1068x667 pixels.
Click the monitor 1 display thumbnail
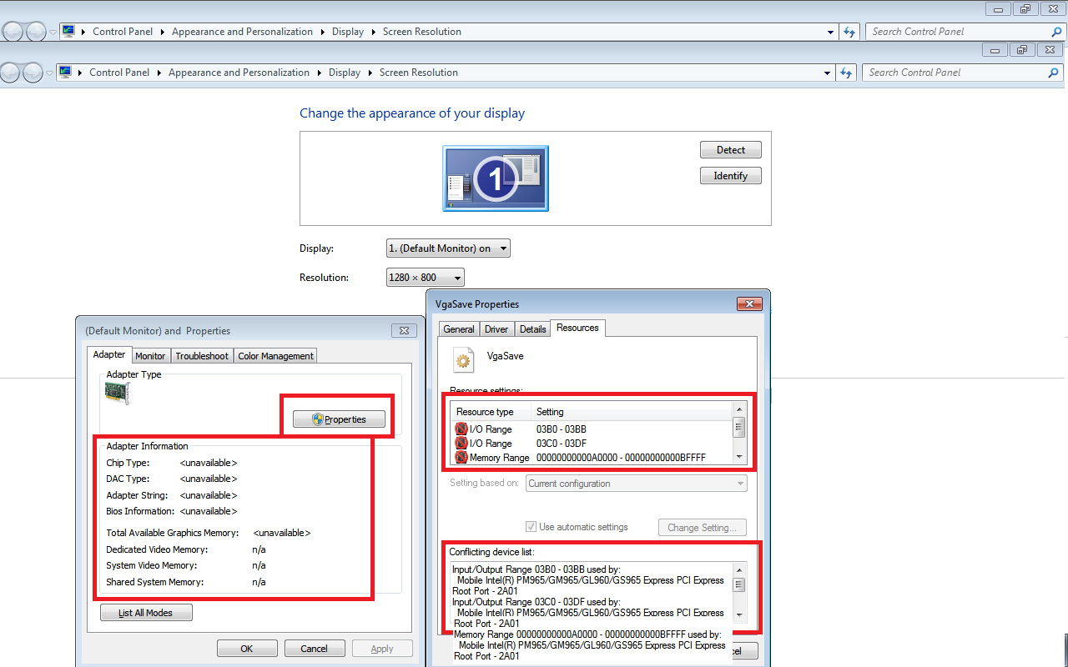pos(496,178)
